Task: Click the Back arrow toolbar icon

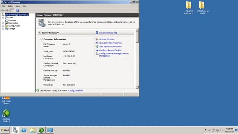Action: pyautogui.click(x=3, y=10)
